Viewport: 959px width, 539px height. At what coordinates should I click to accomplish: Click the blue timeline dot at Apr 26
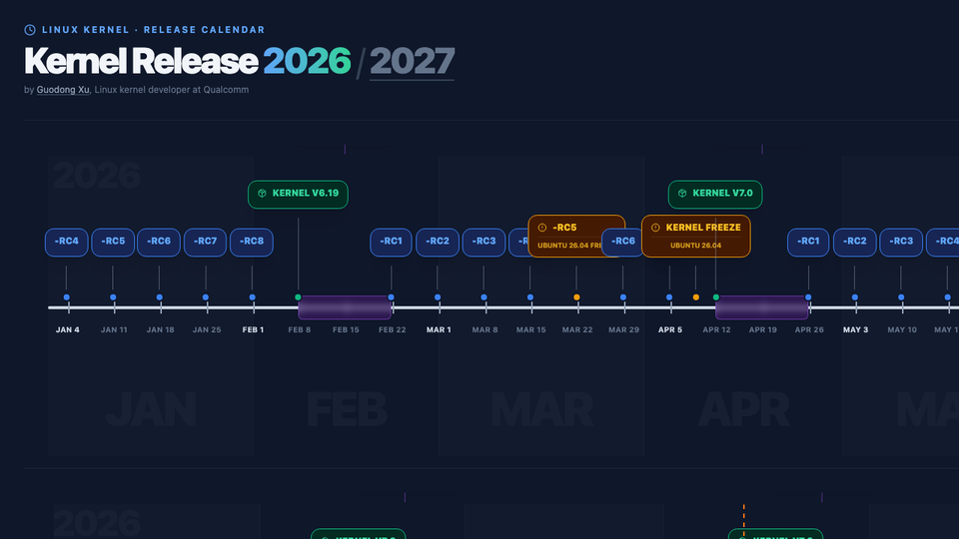coord(808,297)
